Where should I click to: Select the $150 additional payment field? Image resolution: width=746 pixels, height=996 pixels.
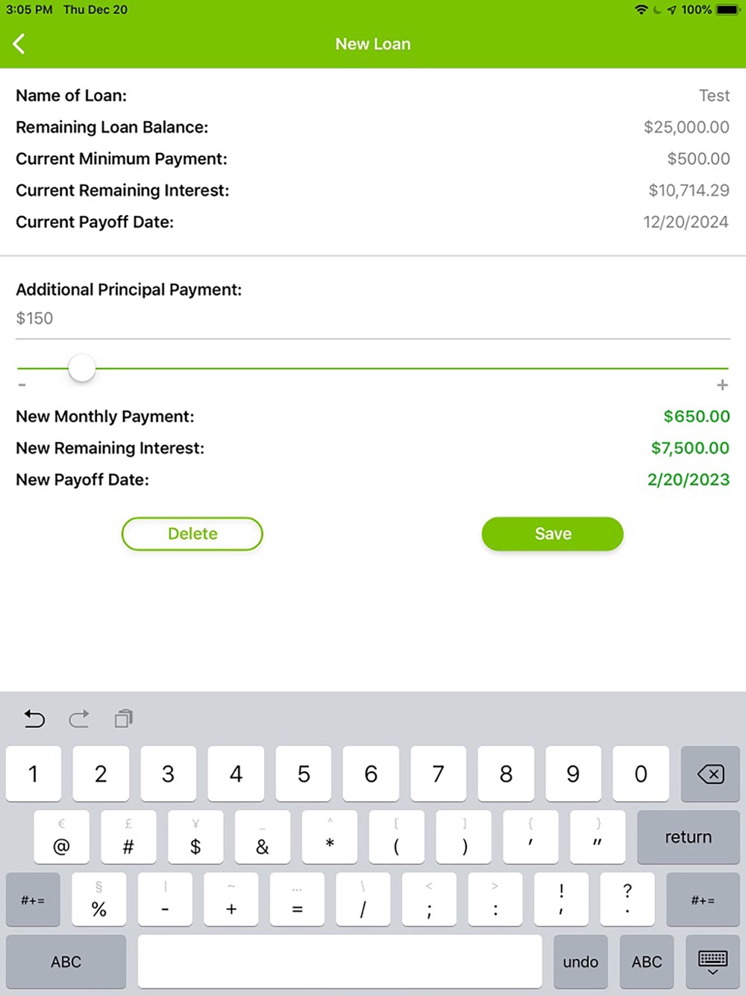tap(373, 319)
